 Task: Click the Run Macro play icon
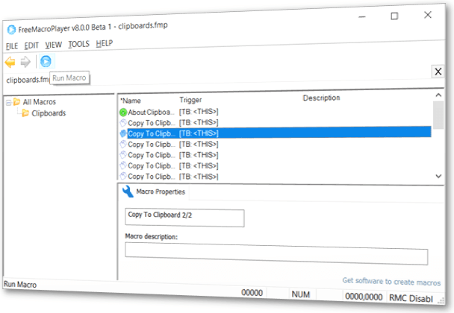coord(46,61)
